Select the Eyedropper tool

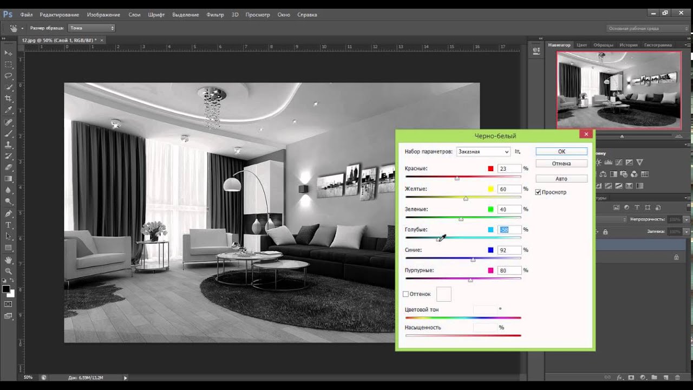click(8, 109)
